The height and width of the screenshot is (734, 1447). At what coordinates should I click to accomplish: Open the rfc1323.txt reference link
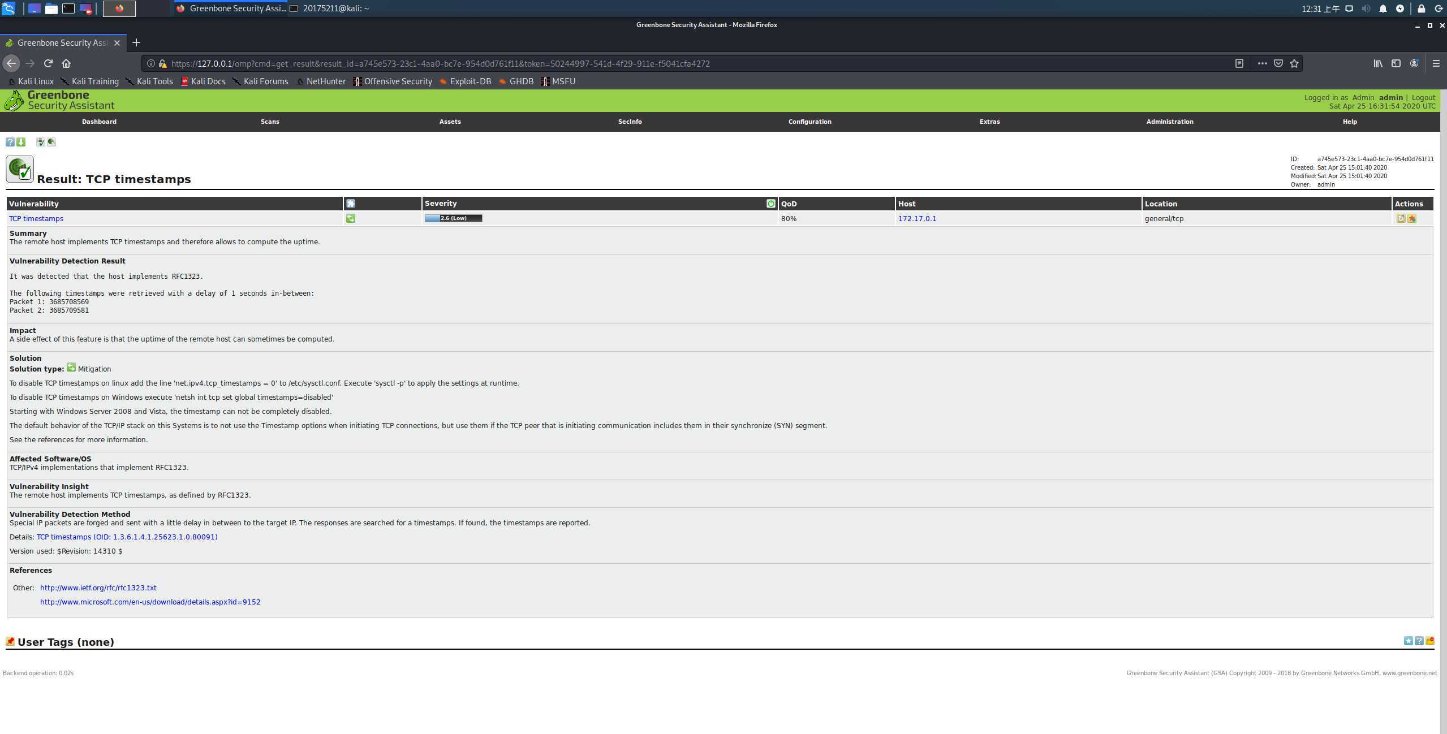(x=98, y=588)
